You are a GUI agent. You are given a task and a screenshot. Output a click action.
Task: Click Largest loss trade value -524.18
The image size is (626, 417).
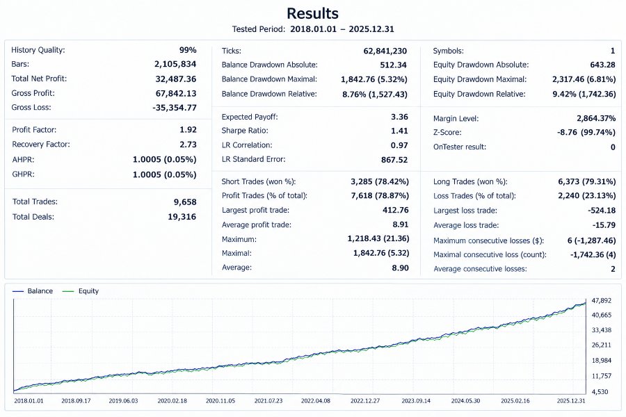click(x=602, y=211)
